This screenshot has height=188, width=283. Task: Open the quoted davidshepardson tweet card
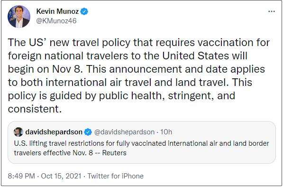click(142, 142)
